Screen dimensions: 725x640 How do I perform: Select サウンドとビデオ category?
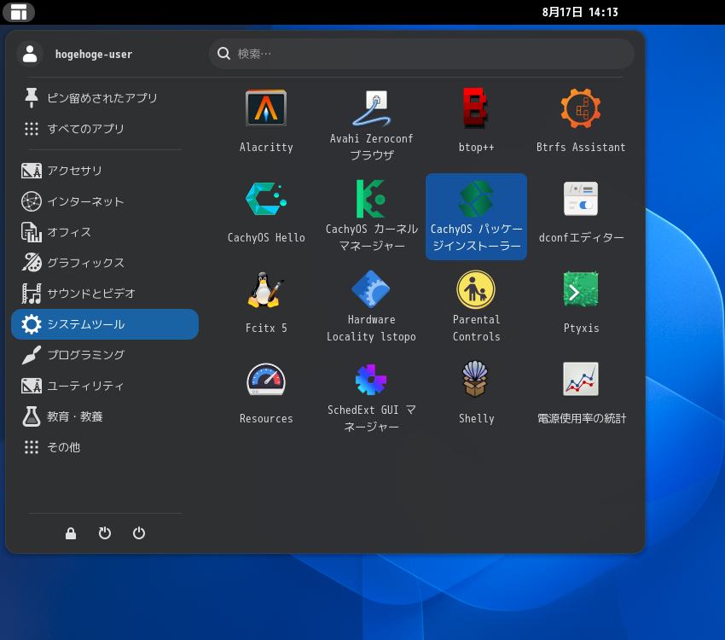click(x=105, y=294)
